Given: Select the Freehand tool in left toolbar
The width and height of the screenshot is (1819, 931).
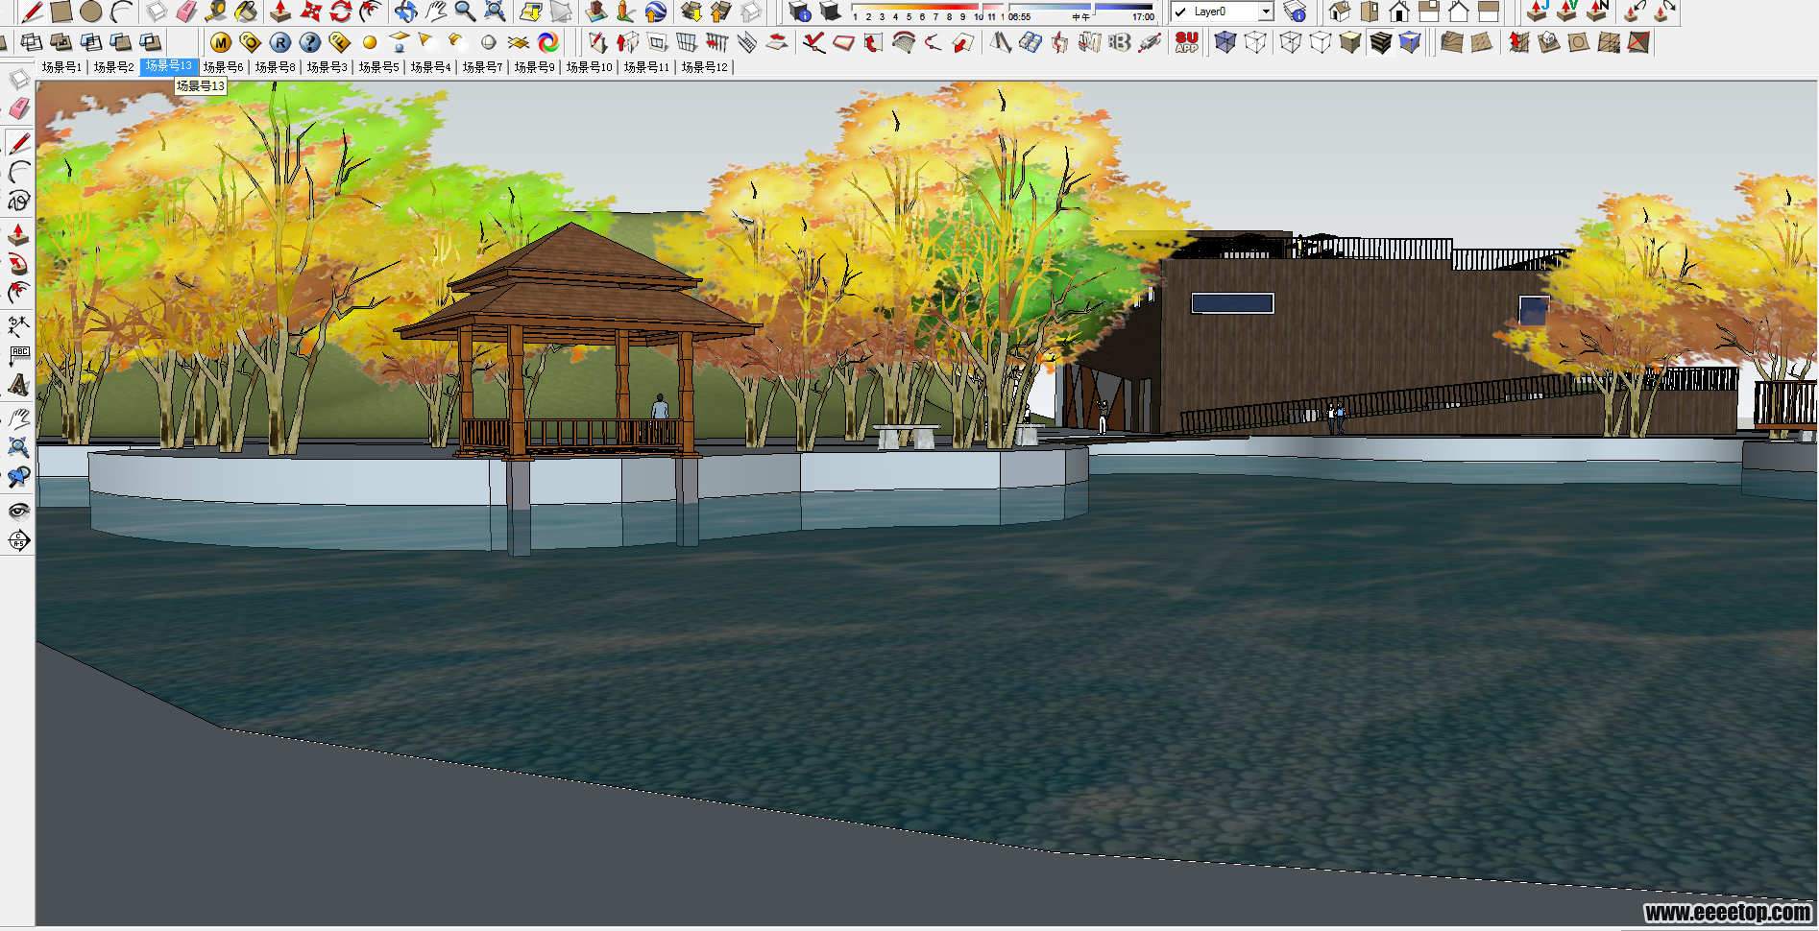Looking at the screenshot, I should 18,201.
